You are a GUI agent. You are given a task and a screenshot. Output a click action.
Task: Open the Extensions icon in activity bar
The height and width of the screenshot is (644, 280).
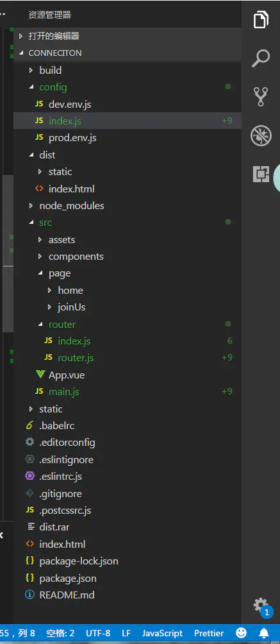click(261, 174)
